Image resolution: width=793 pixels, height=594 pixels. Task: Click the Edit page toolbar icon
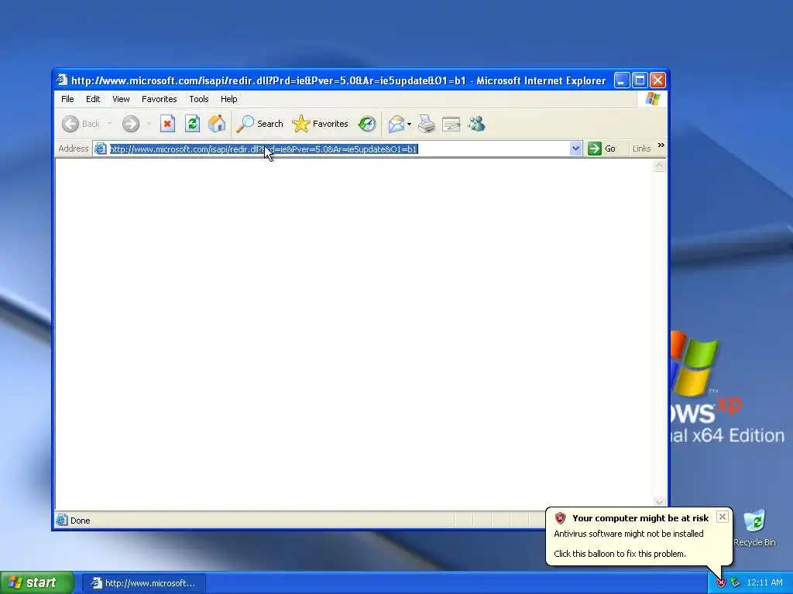(x=451, y=124)
